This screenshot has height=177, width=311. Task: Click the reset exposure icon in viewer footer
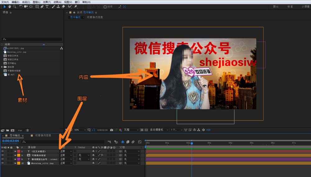(203, 130)
